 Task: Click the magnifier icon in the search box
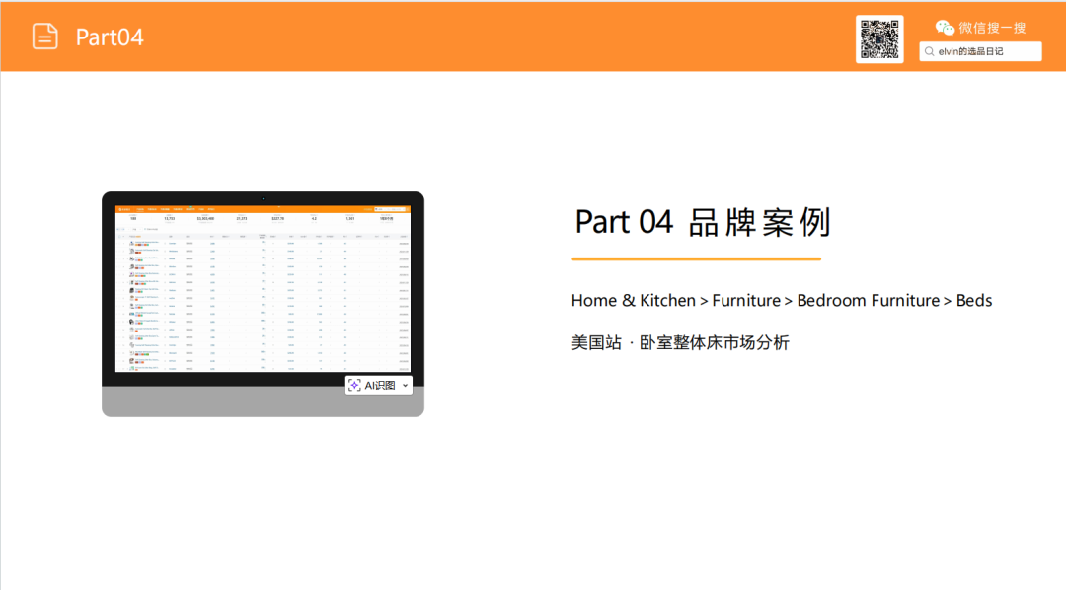click(929, 50)
